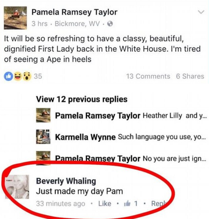This screenshot has height=219, width=209.
Task: Open Beverly Whaling's profile name
Action: click(66, 181)
